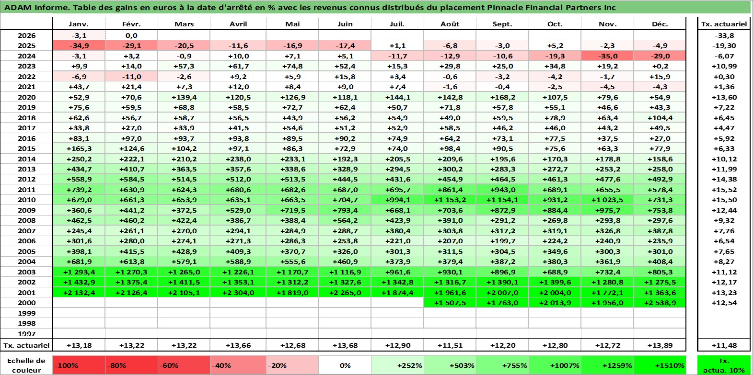Click the Févr. column header
Screen dimensions: 753x375
pyautogui.click(x=131, y=24)
